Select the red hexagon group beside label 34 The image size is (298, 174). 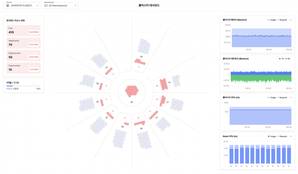(102, 103)
